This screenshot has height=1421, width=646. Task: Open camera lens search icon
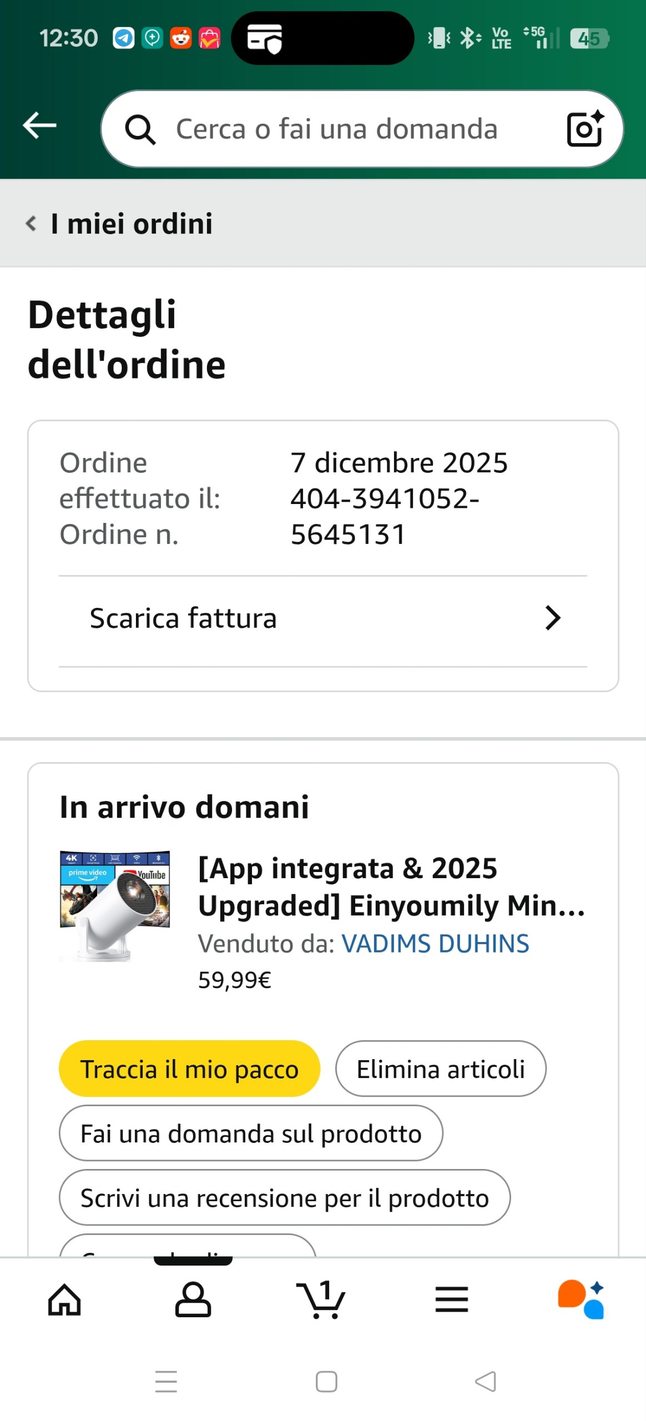point(584,129)
